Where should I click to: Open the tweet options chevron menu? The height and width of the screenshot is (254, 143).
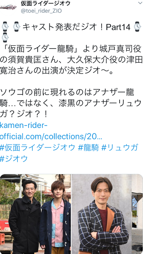(x=140, y=3)
